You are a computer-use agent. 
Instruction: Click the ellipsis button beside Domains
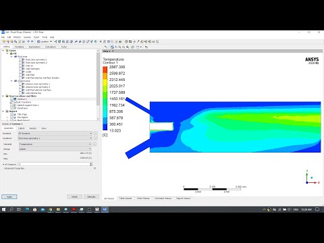tap(95, 134)
